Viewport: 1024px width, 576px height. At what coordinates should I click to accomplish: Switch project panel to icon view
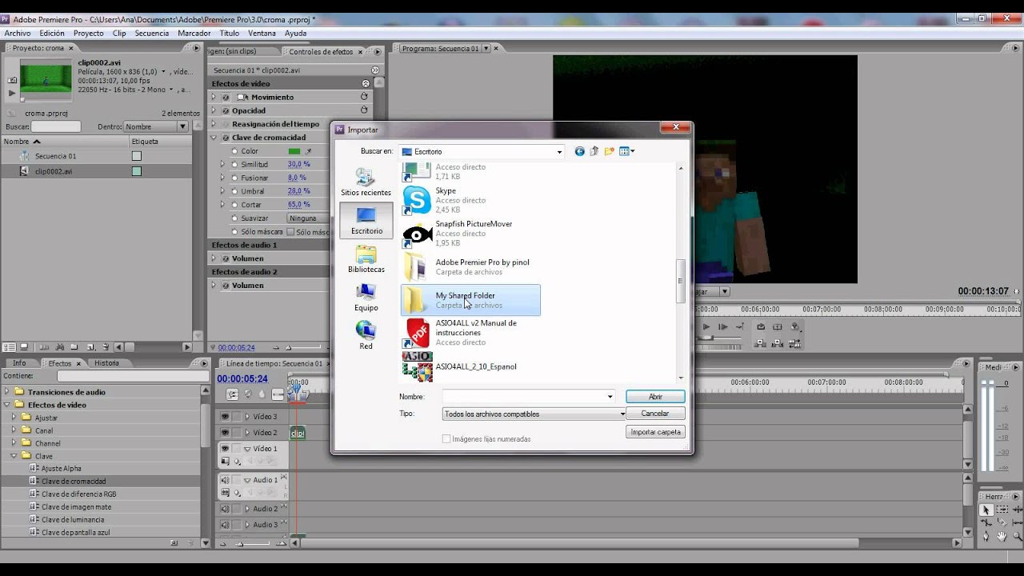pos(24,346)
